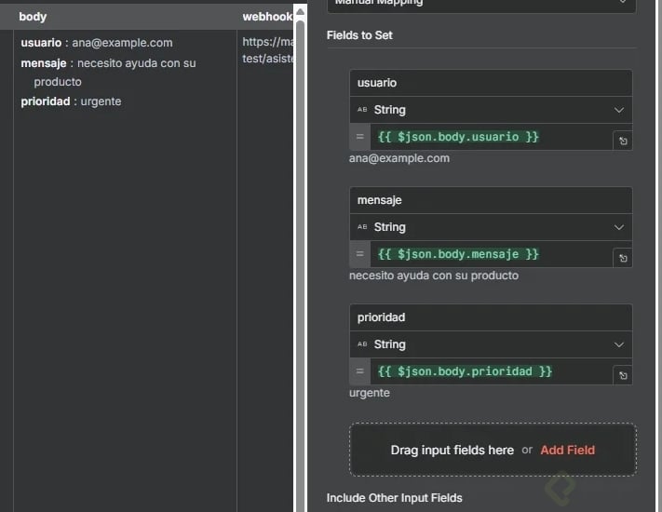Open expression editor for the mensaje value
The height and width of the screenshot is (512, 662).
click(623, 259)
